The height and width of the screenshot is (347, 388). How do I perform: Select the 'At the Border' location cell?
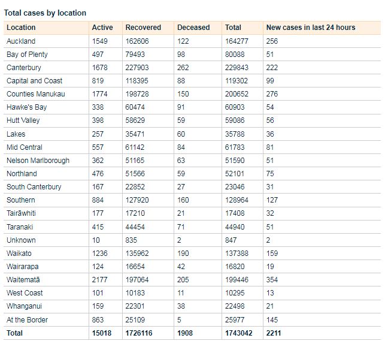(27, 320)
